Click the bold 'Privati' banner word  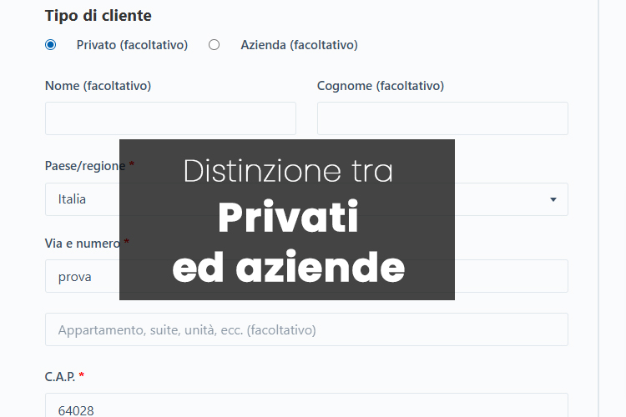coord(288,219)
